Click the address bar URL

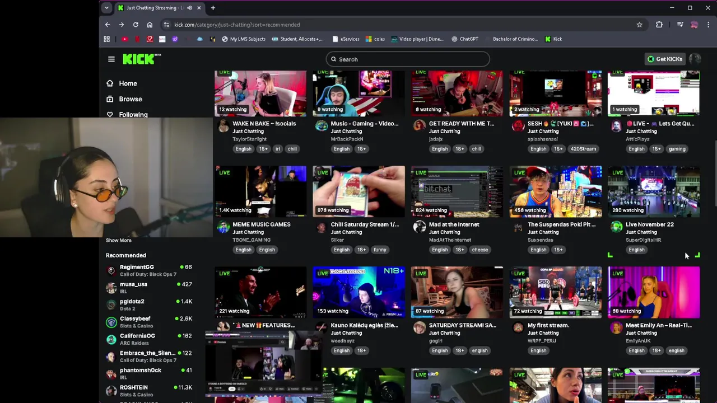coord(237,25)
